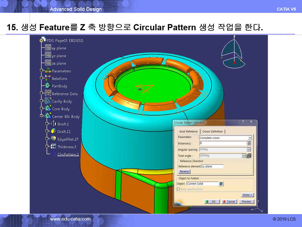Click the formula icon beside Total angle
302x227 pixels.
pos(249,156)
